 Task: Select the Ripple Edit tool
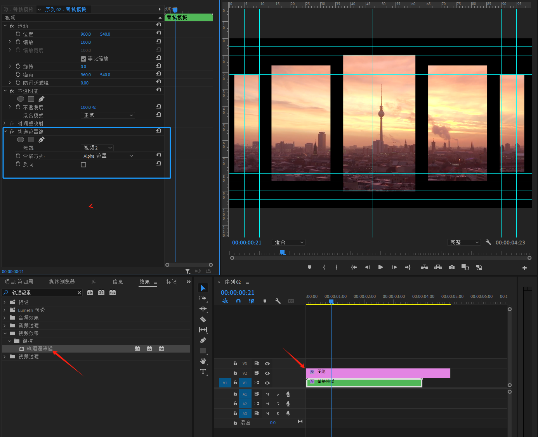[x=203, y=309]
